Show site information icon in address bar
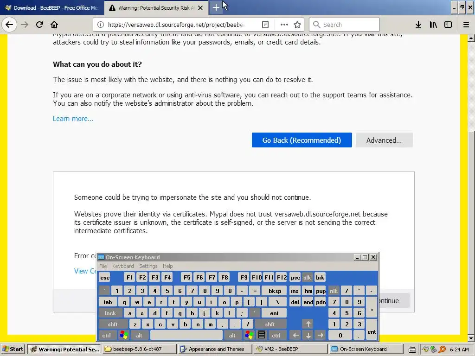 click(101, 25)
